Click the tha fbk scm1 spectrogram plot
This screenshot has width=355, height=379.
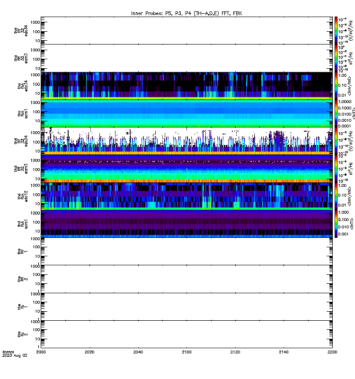pyautogui.click(x=186, y=113)
